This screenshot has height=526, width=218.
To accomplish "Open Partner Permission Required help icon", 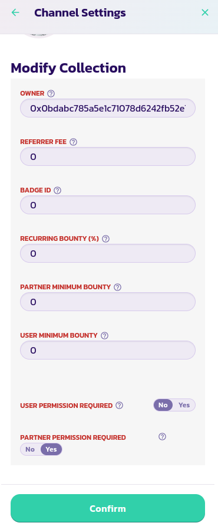I will click(x=163, y=436).
